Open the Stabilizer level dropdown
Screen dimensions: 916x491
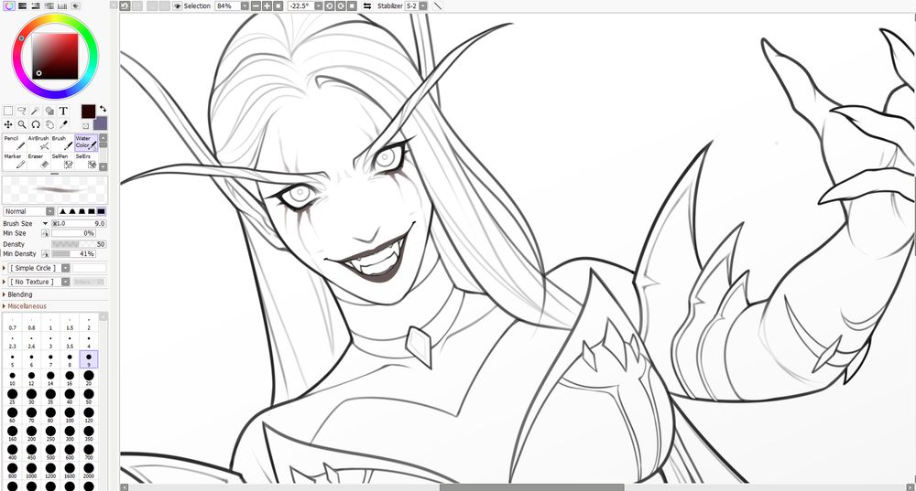click(x=423, y=5)
